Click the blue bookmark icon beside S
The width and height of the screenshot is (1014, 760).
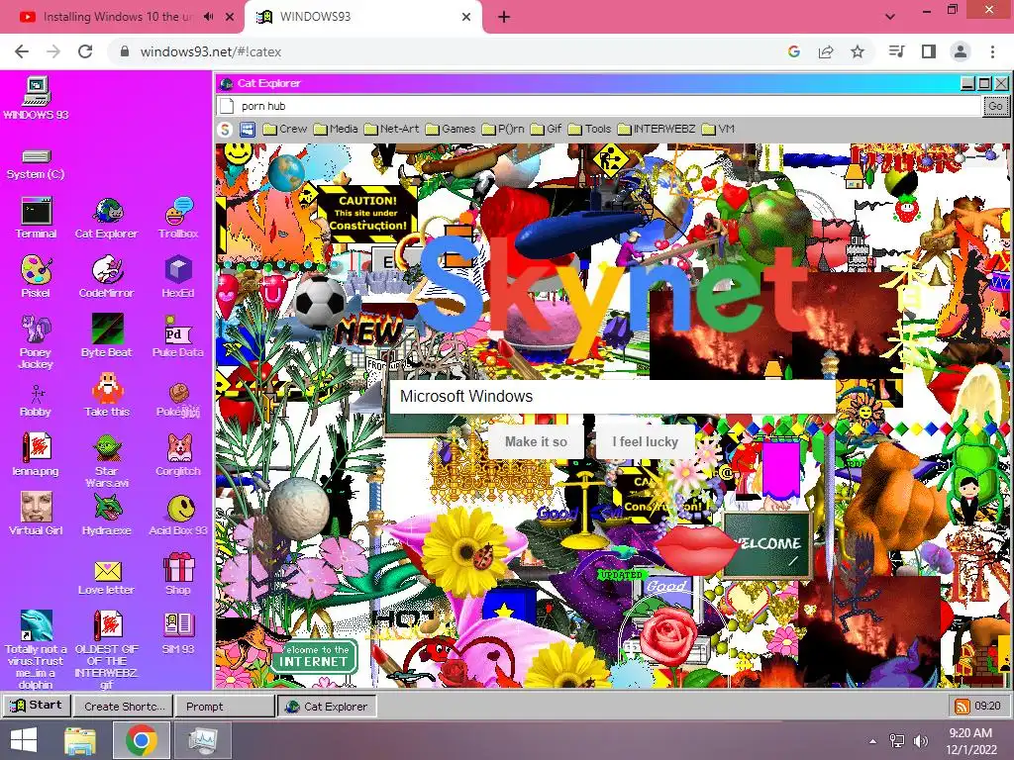pyautogui.click(x=248, y=130)
